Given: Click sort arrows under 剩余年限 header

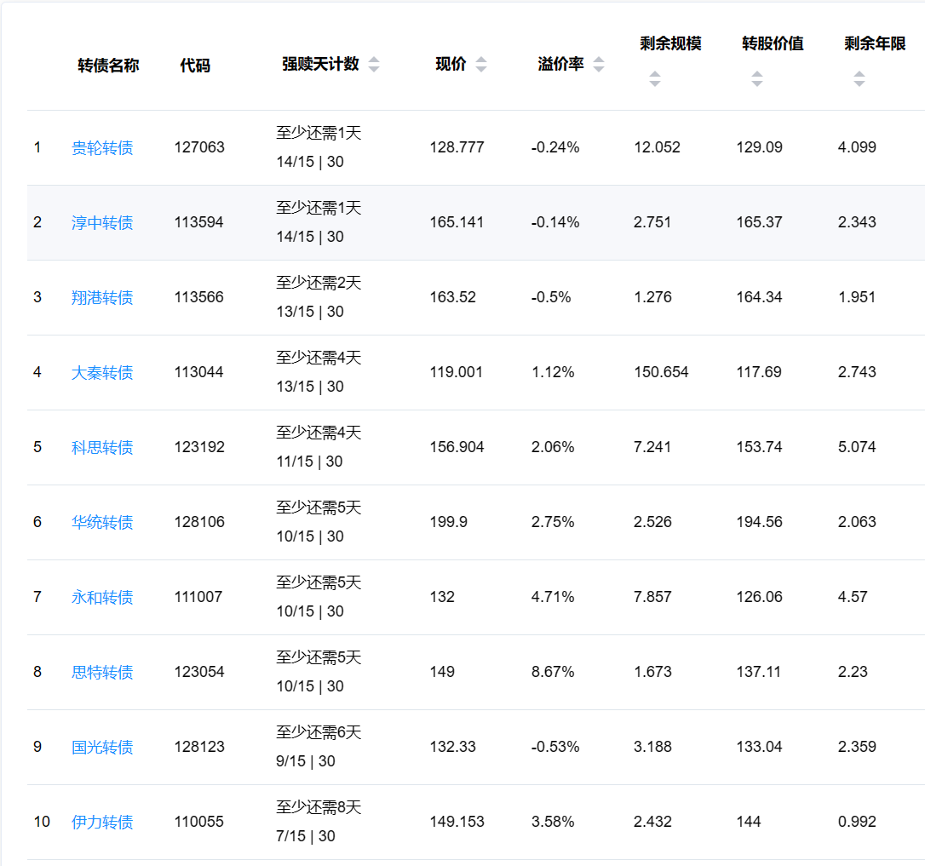Looking at the screenshot, I should click(859, 79).
